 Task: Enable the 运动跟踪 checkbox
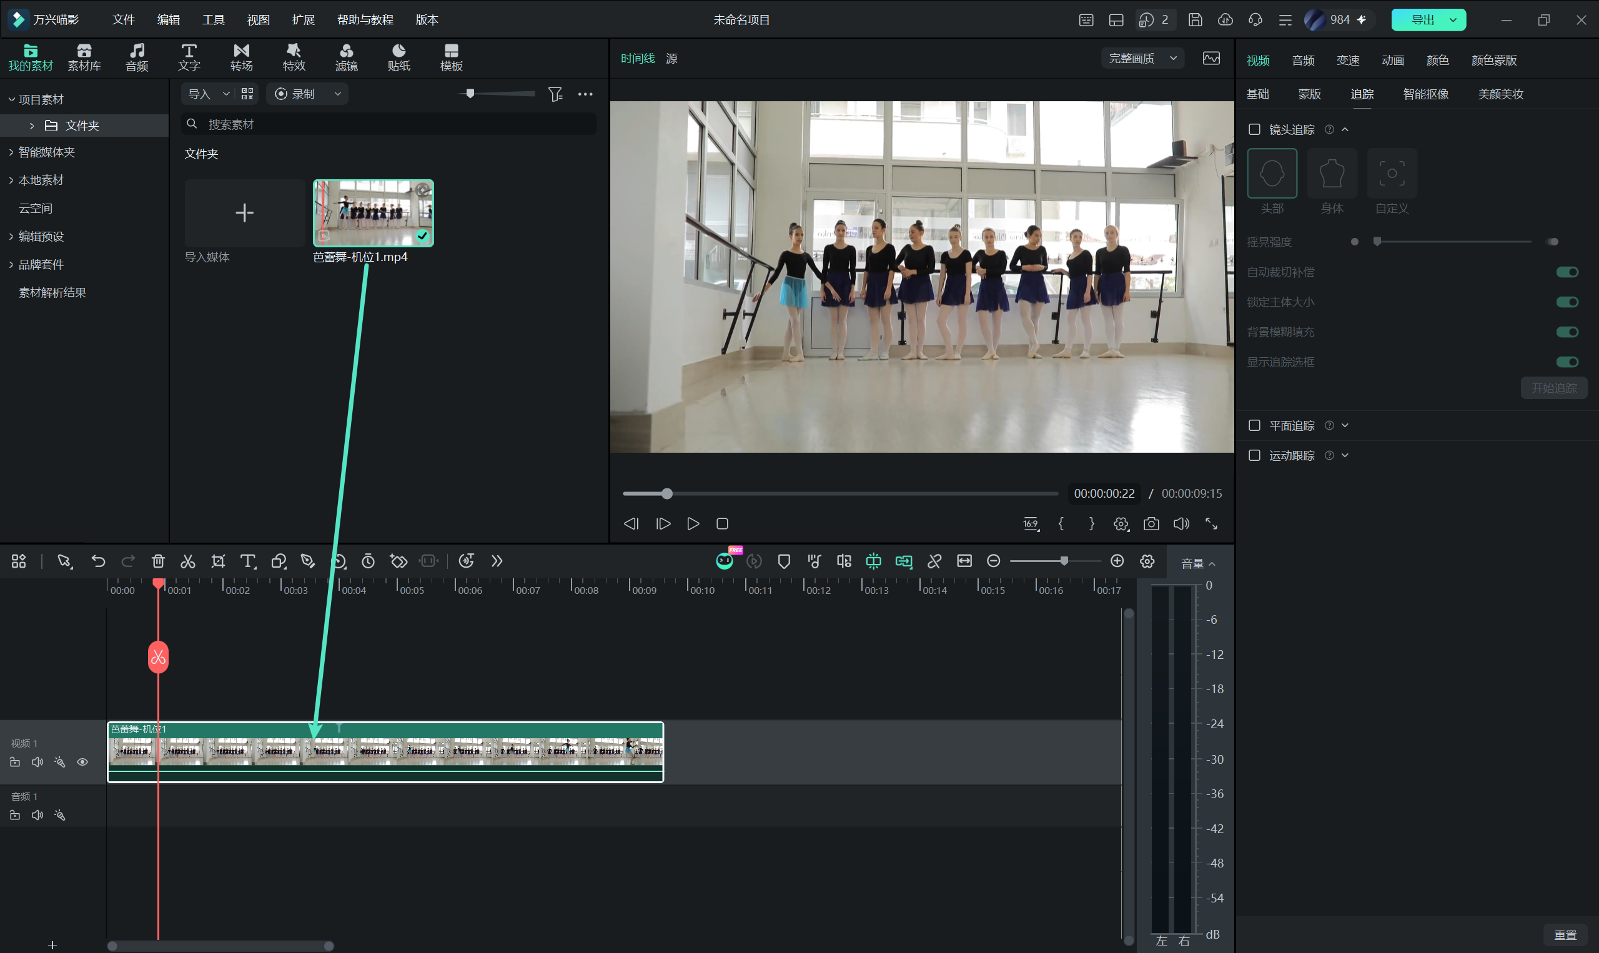point(1254,455)
